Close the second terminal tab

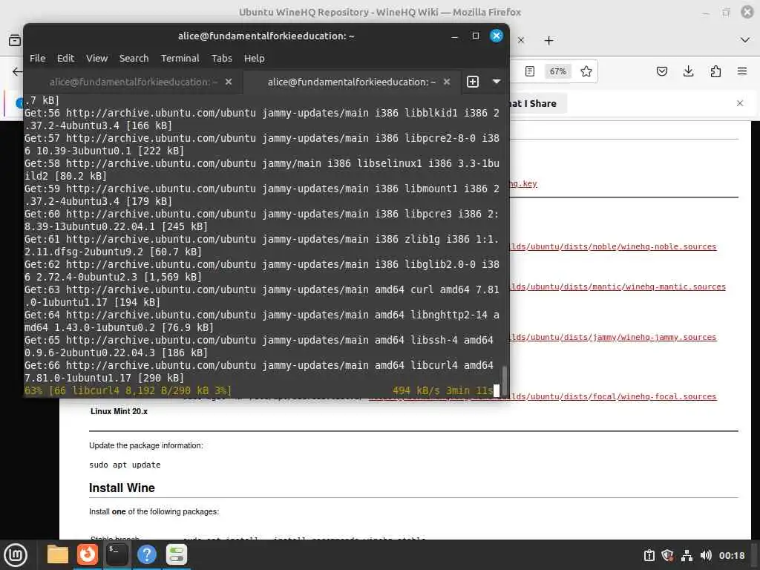tap(446, 82)
